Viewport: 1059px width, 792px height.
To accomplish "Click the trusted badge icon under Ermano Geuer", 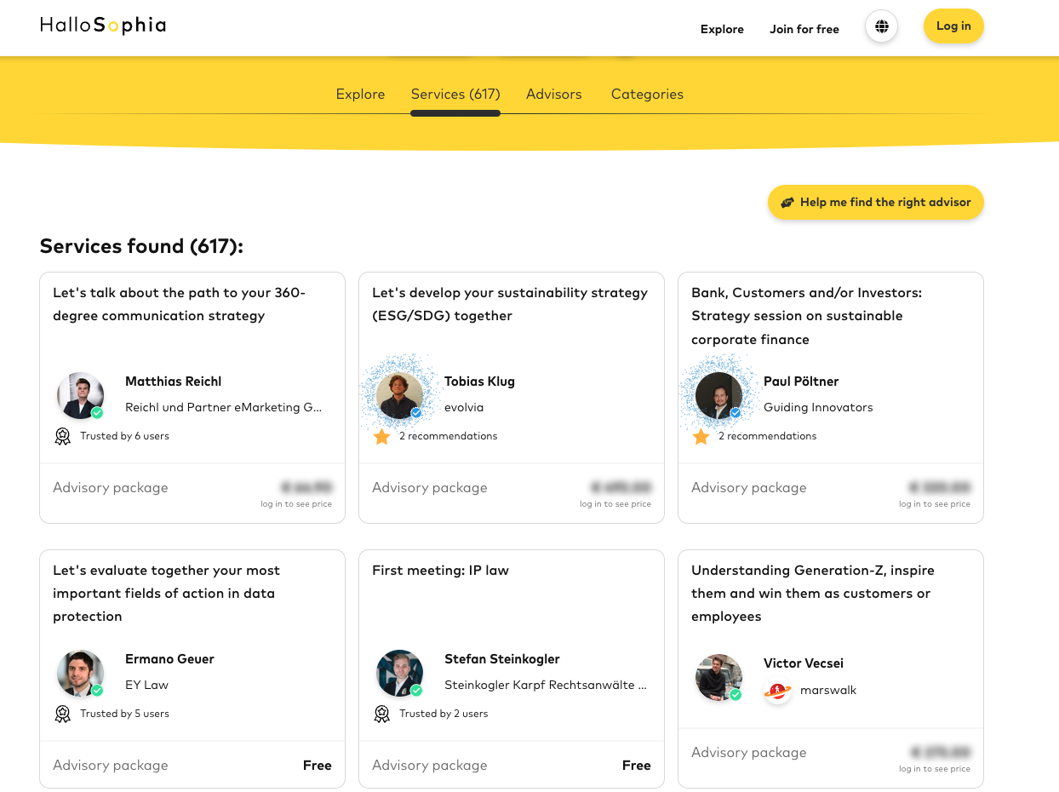I will (x=63, y=714).
